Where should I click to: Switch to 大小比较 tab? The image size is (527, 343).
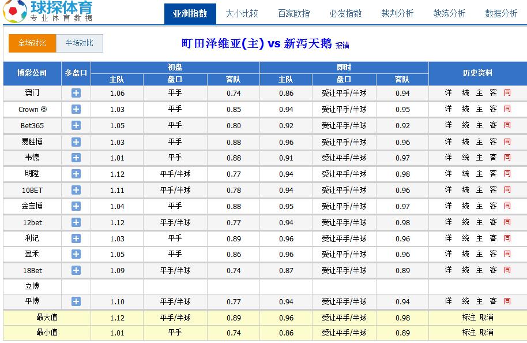click(x=242, y=14)
